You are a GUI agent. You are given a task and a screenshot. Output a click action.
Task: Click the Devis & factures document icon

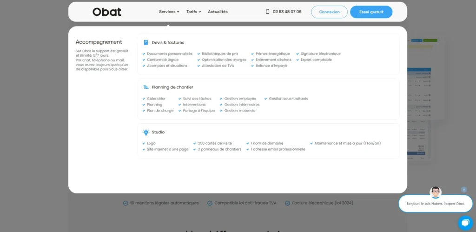coord(146,42)
